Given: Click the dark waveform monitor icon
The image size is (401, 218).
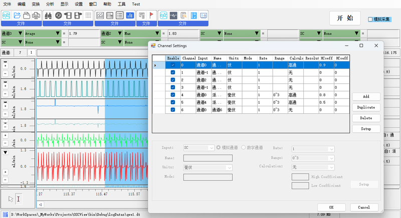Looking at the screenshot, I should click(x=173, y=16).
